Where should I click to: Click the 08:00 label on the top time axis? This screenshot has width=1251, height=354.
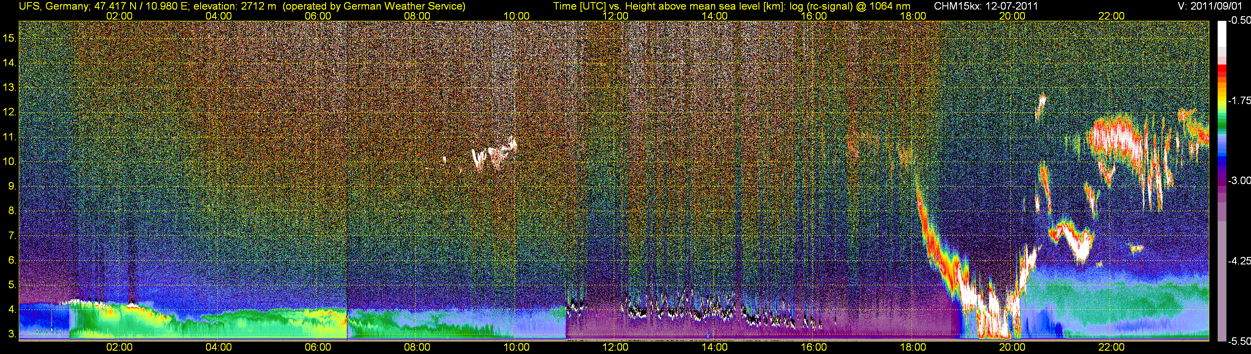coord(417,16)
